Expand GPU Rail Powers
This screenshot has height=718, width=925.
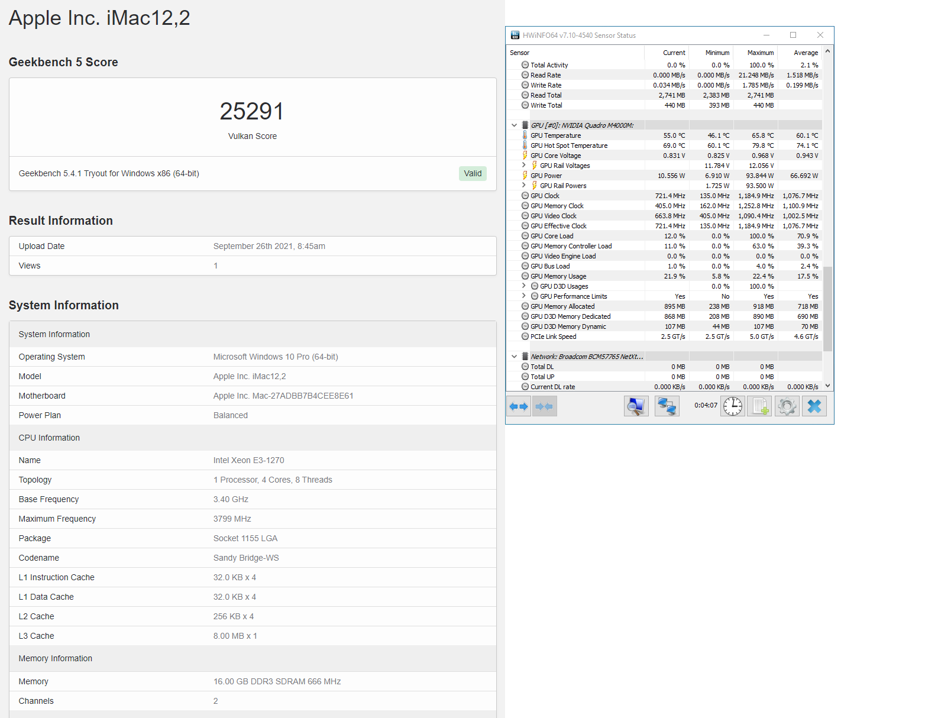click(524, 185)
